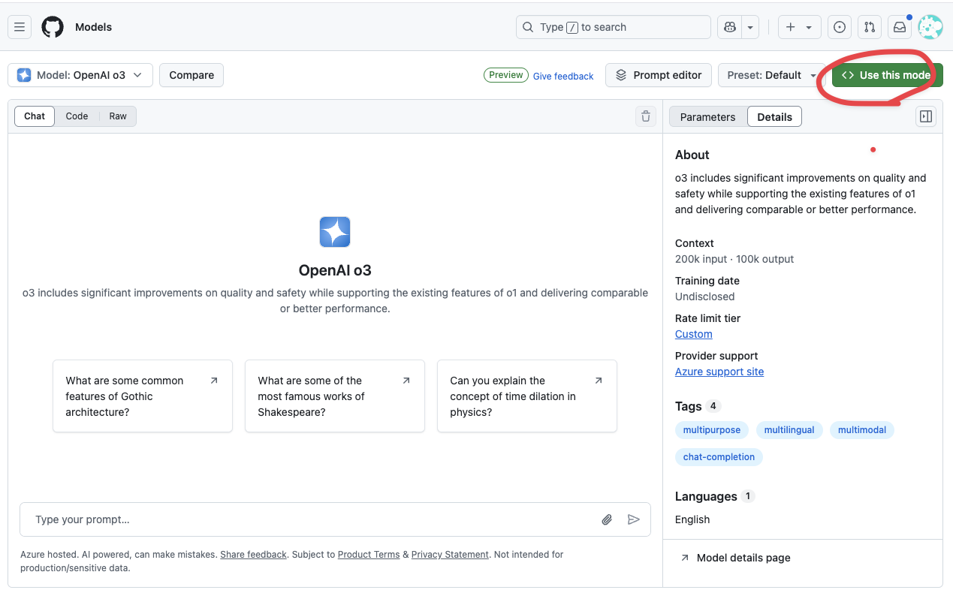The width and height of the screenshot is (953, 596).
Task: Open the user profile avatar menu
Action: coord(930,27)
